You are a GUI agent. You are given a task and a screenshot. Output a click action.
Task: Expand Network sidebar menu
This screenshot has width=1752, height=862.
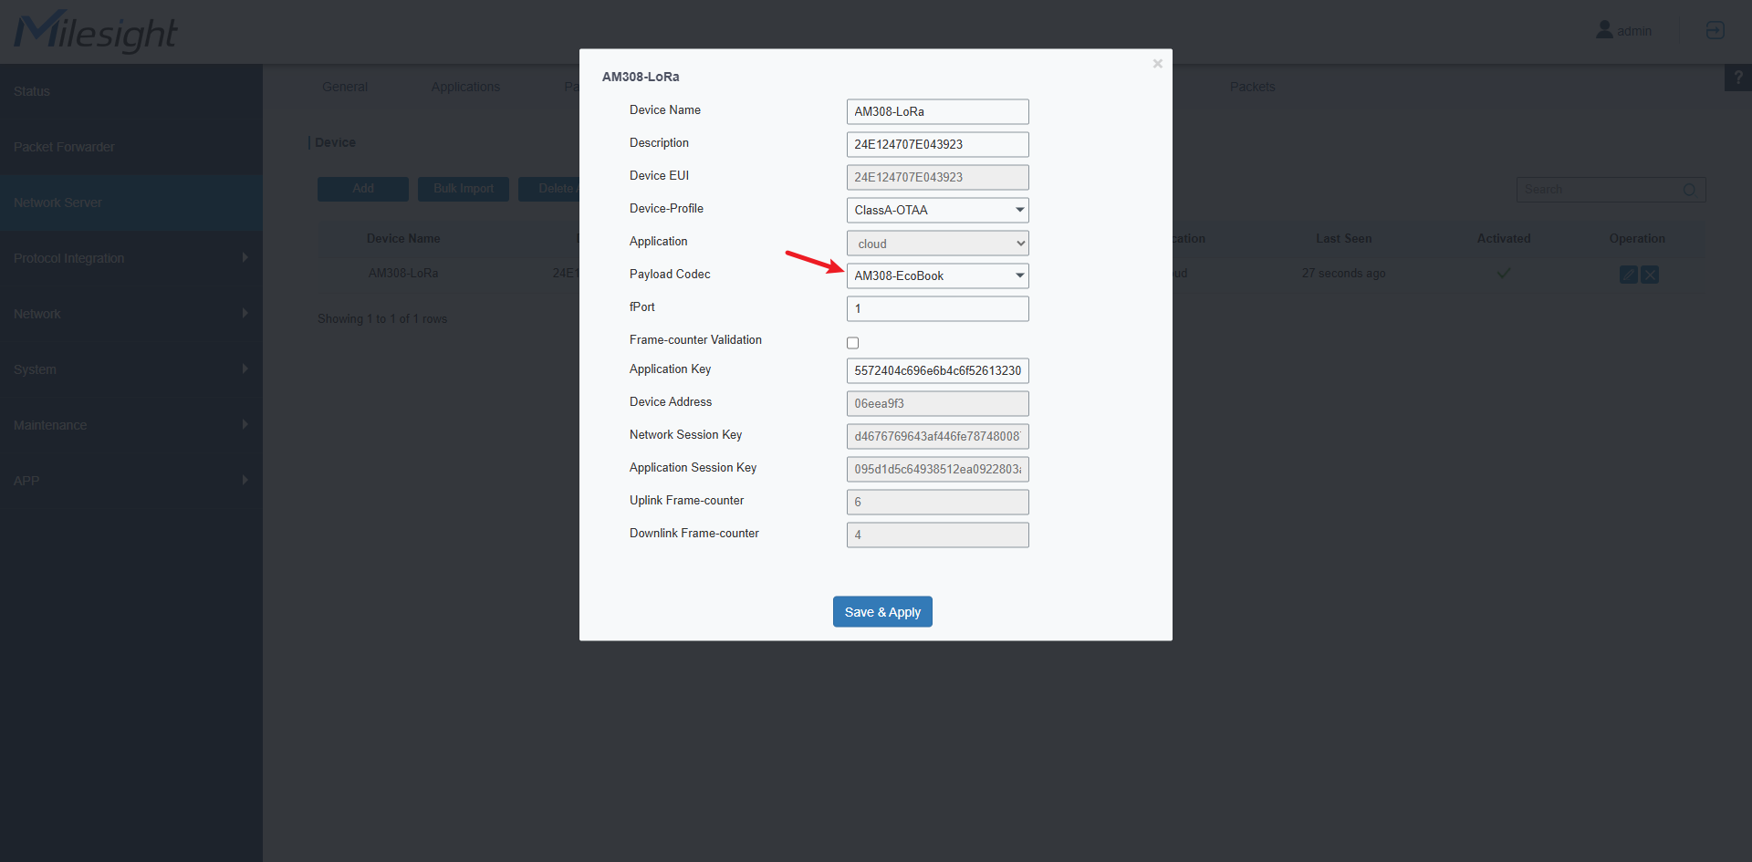coord(131,314)
